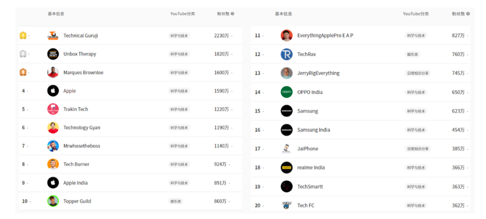Open Apple India logo avatar
The image size is (486, 219).
(x=53, y=183)
